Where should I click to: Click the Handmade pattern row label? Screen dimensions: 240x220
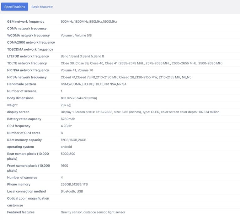[x=22, y=84]
